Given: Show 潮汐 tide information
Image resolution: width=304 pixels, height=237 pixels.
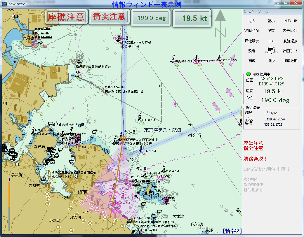Looking at the screenshot, I should (271, 61).
